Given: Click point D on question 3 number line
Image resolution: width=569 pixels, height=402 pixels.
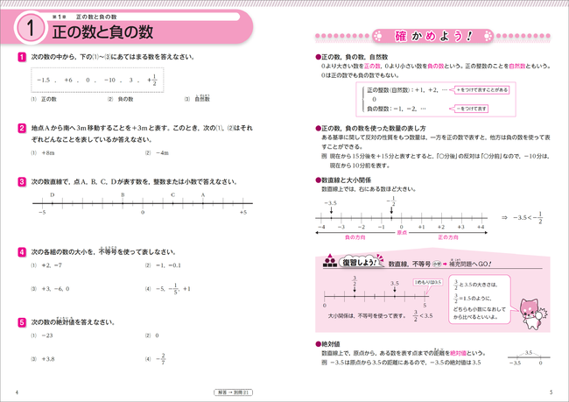Looking at the screenshot, I should [53, 203].
